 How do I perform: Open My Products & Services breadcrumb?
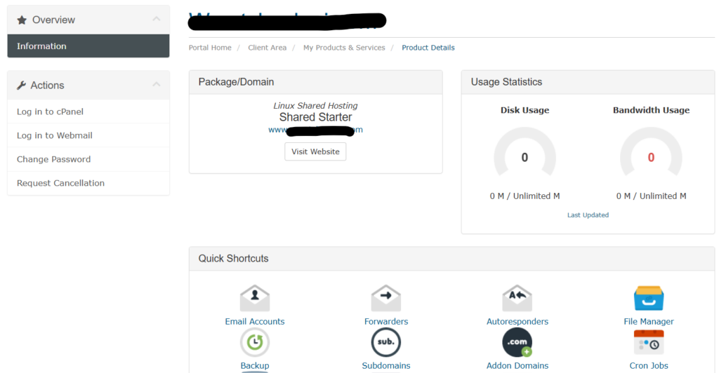(x=344, y=48)
